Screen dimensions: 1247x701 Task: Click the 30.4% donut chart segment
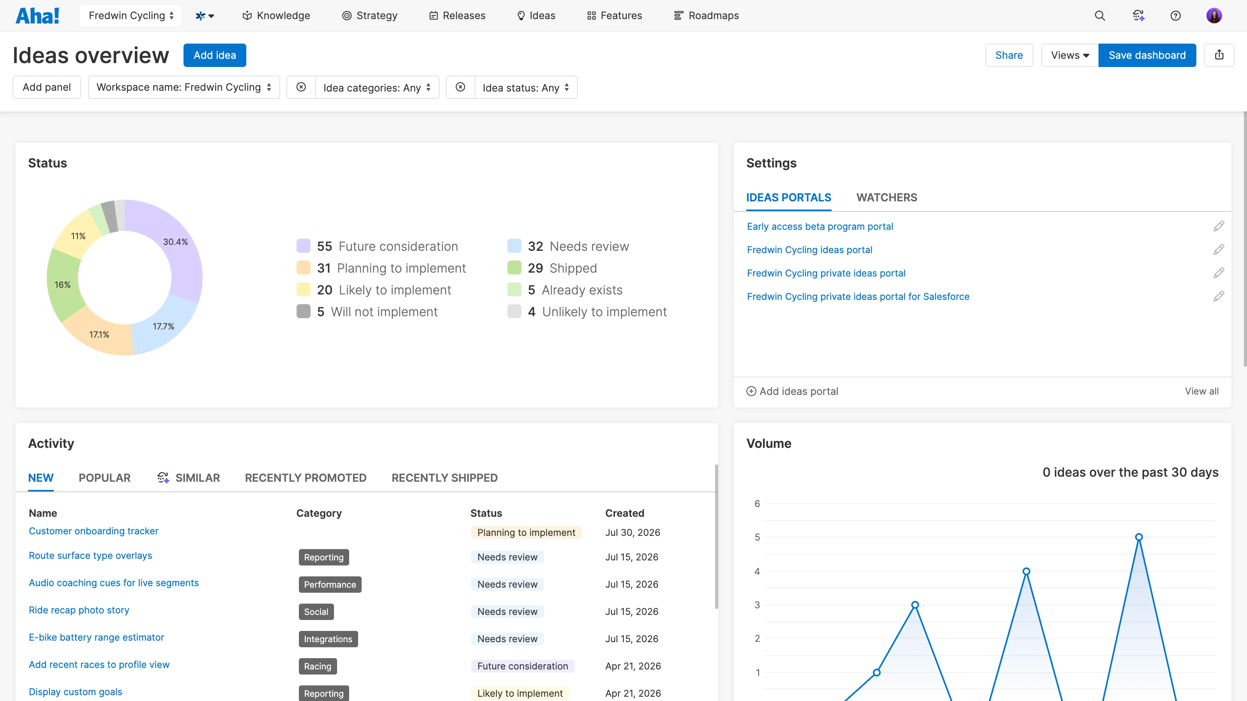(175, 242)
